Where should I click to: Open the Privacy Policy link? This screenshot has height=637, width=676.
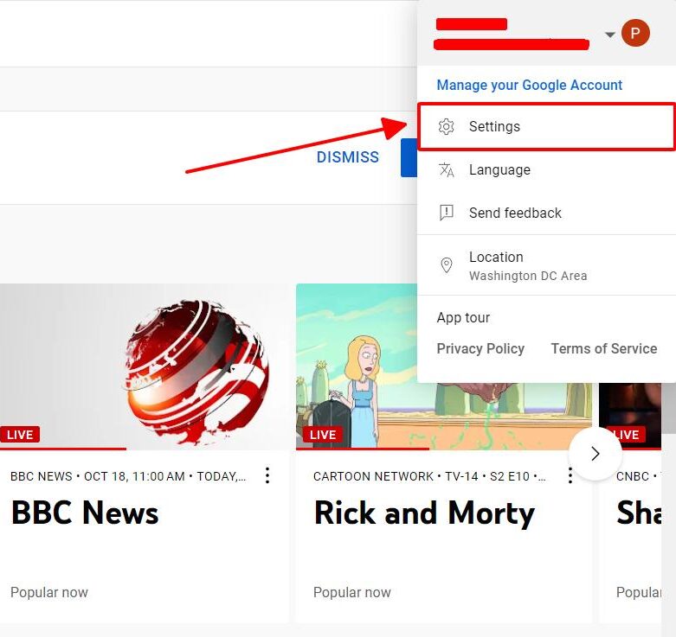480,348
